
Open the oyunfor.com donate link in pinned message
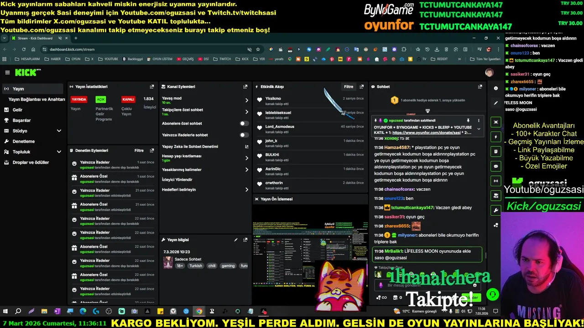(426, 133)
